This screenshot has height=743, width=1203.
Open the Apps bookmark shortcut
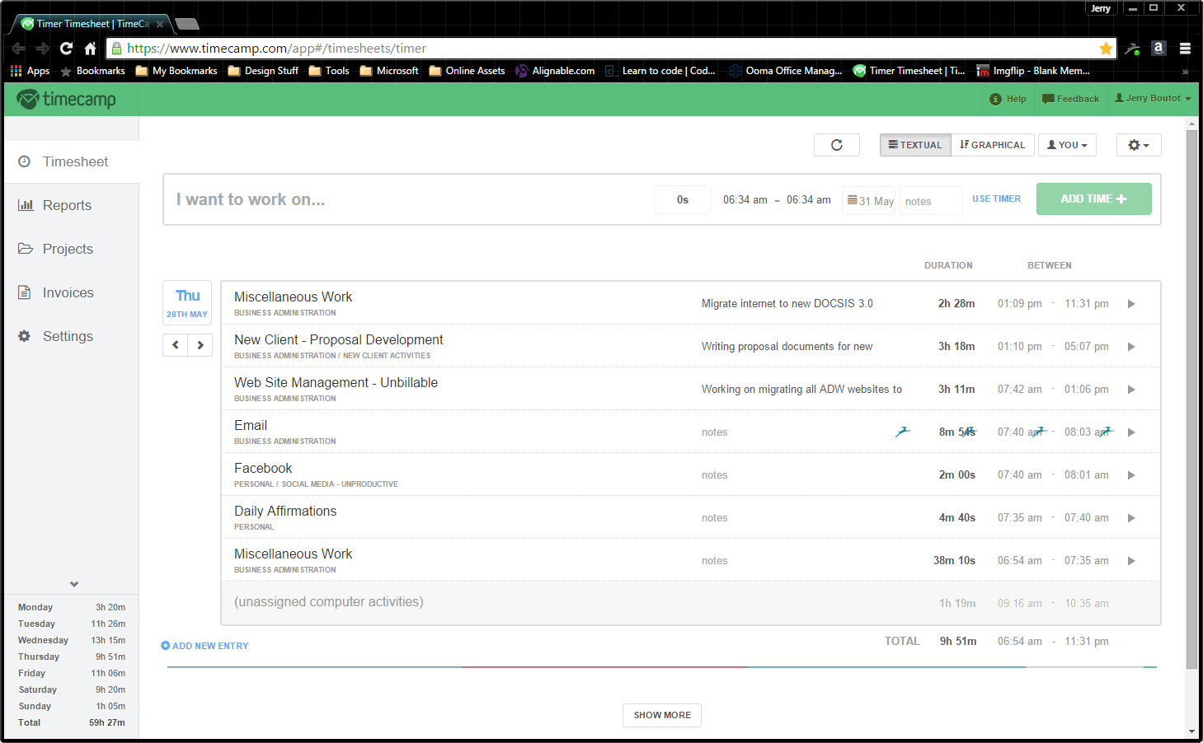click(x=30, y=71)
